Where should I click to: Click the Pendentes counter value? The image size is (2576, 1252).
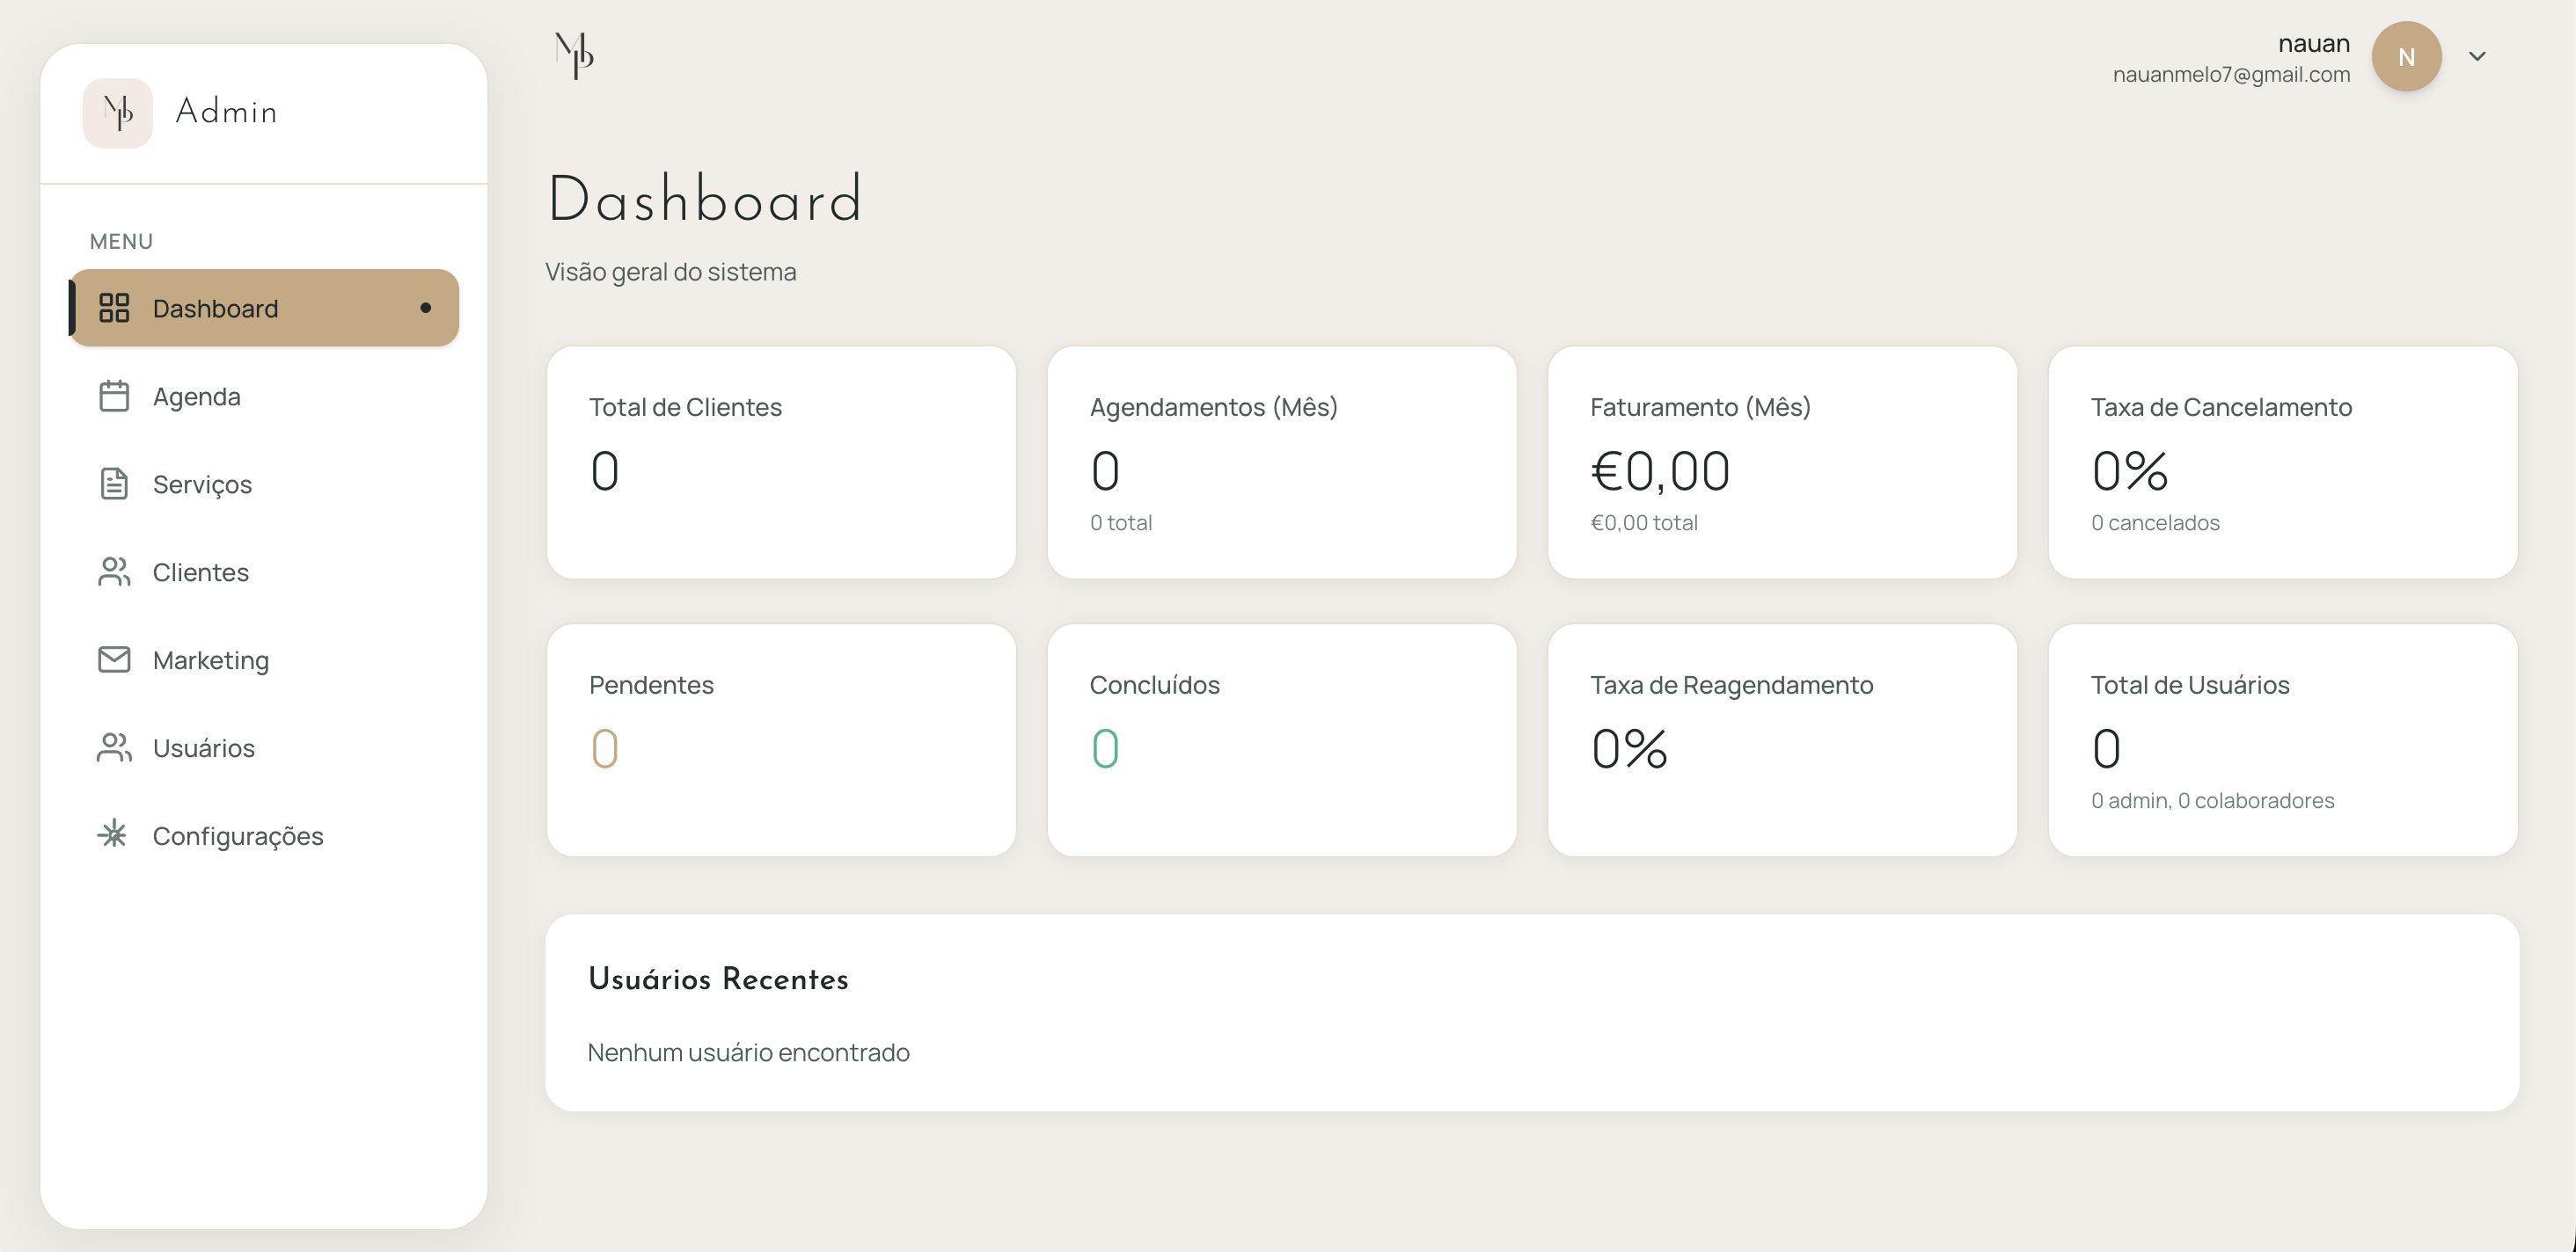click(x=604, y=747)
